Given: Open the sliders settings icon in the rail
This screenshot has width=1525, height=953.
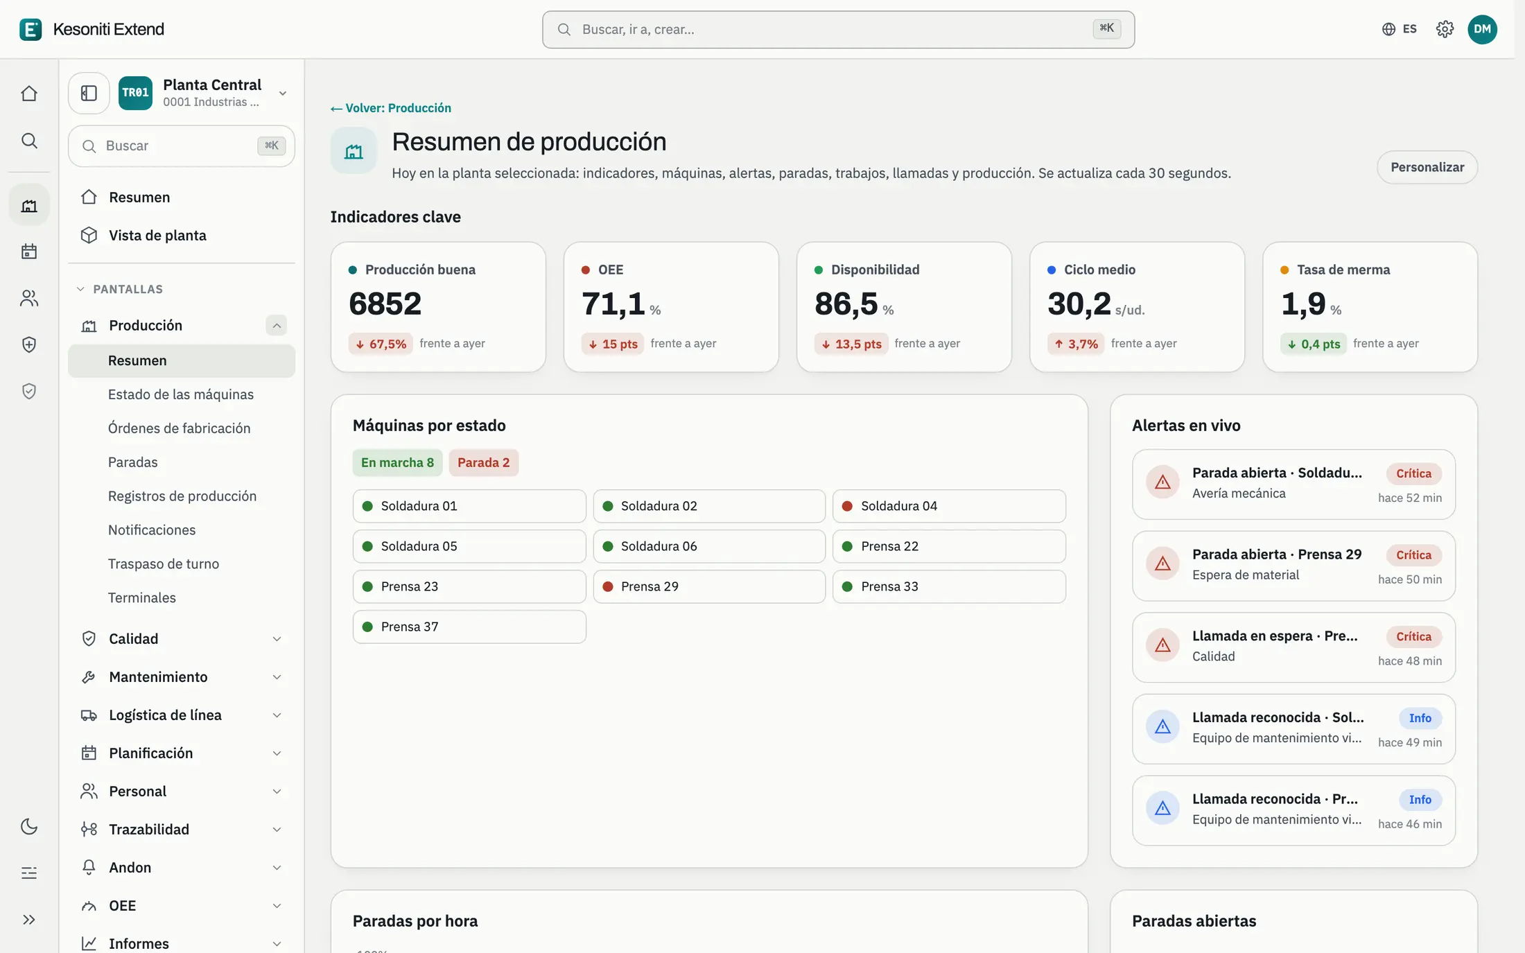Looking at the screenshot, I should tap(29, 873).
